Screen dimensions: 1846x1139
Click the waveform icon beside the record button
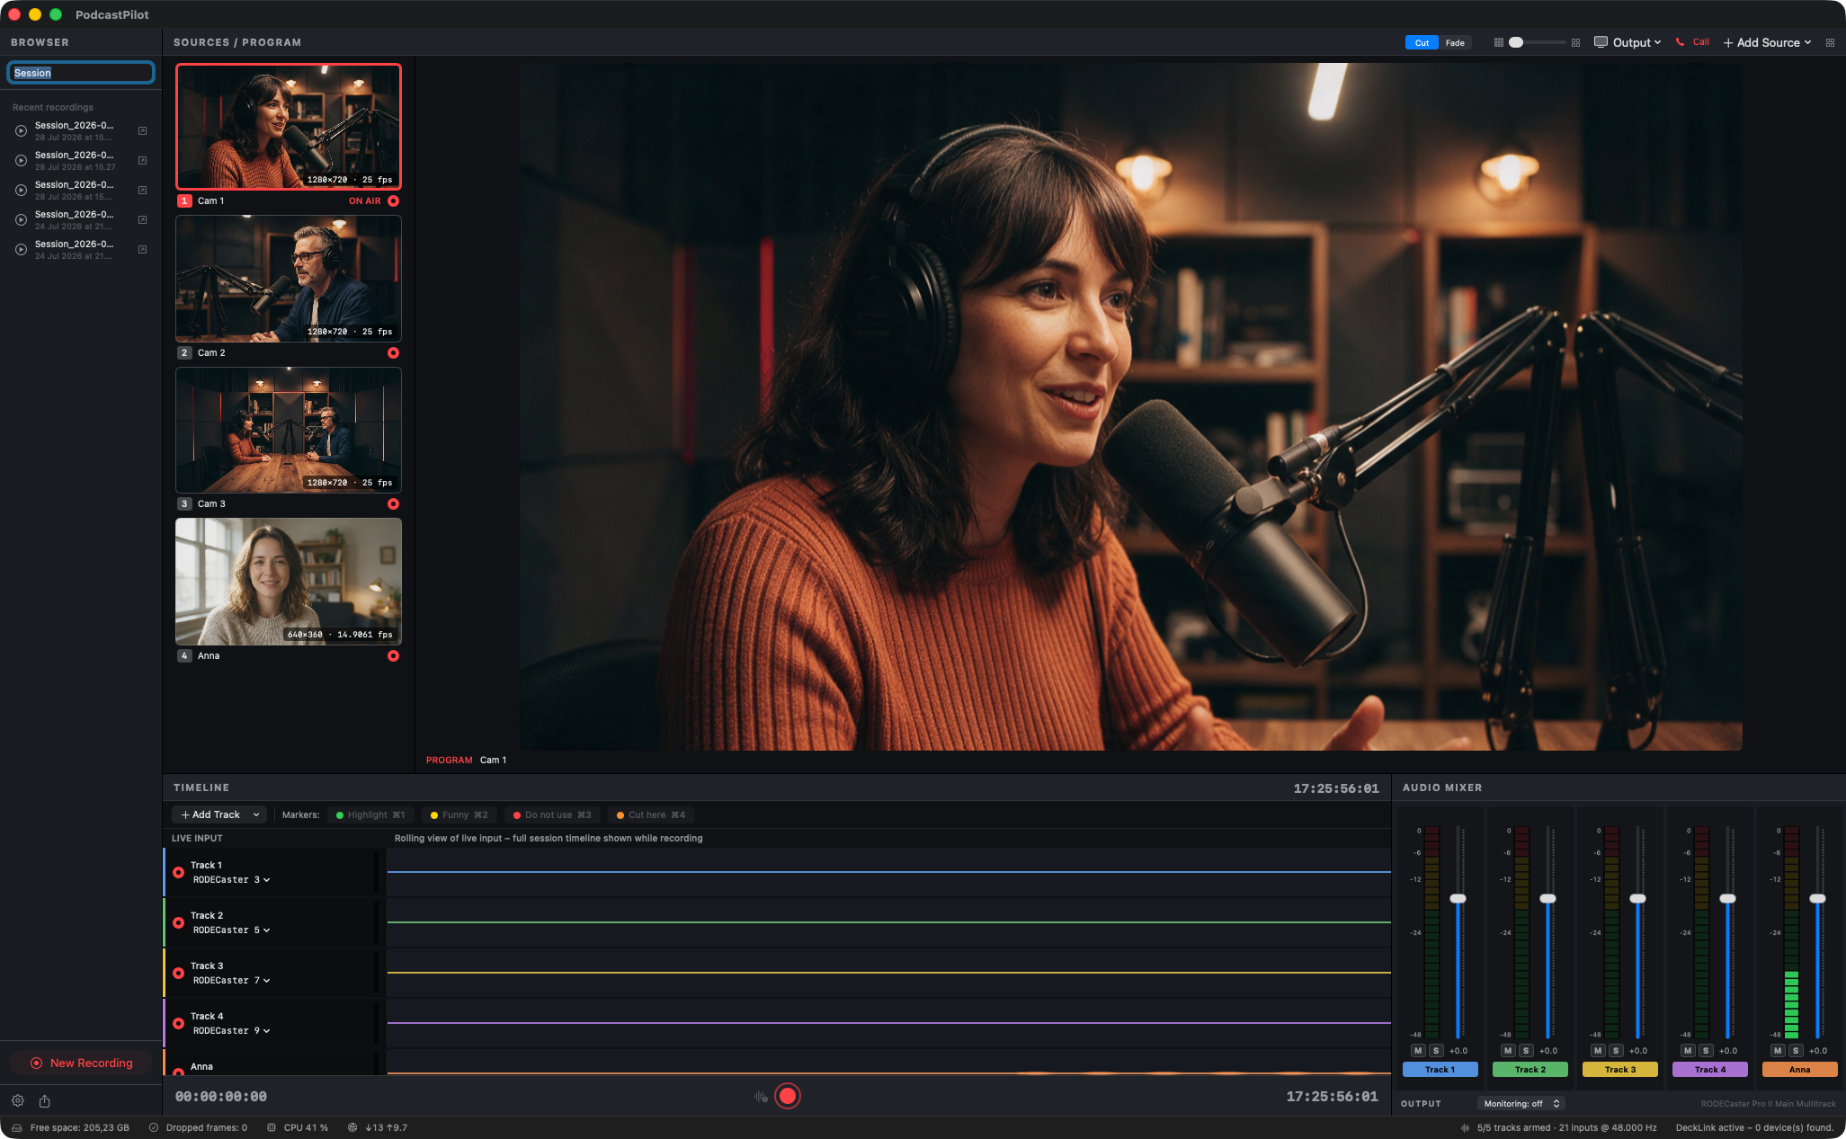761,1097
